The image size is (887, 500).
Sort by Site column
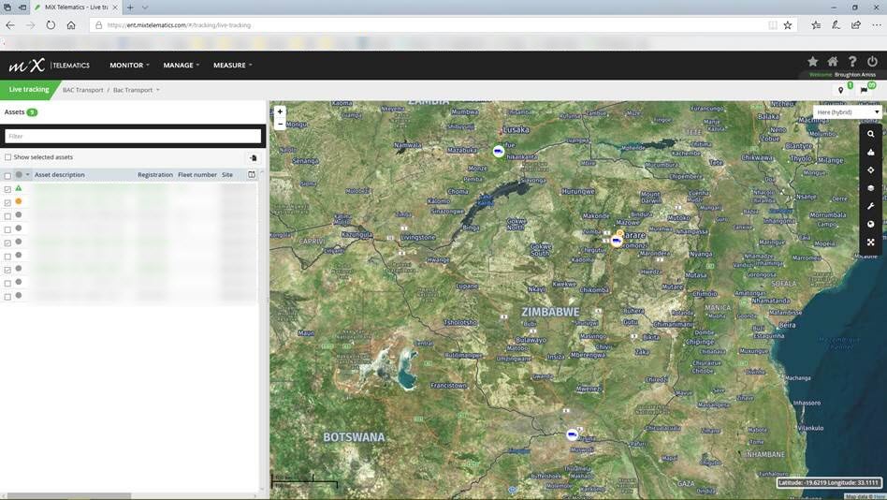click(227, 175)
